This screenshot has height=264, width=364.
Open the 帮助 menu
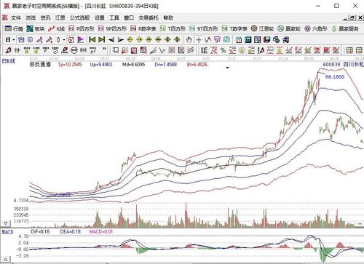pyautogui.click(x=168, y=17)
